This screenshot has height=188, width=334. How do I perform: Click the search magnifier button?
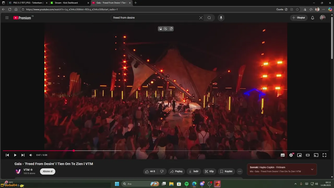pyautogui.click(x=209, y=18)
